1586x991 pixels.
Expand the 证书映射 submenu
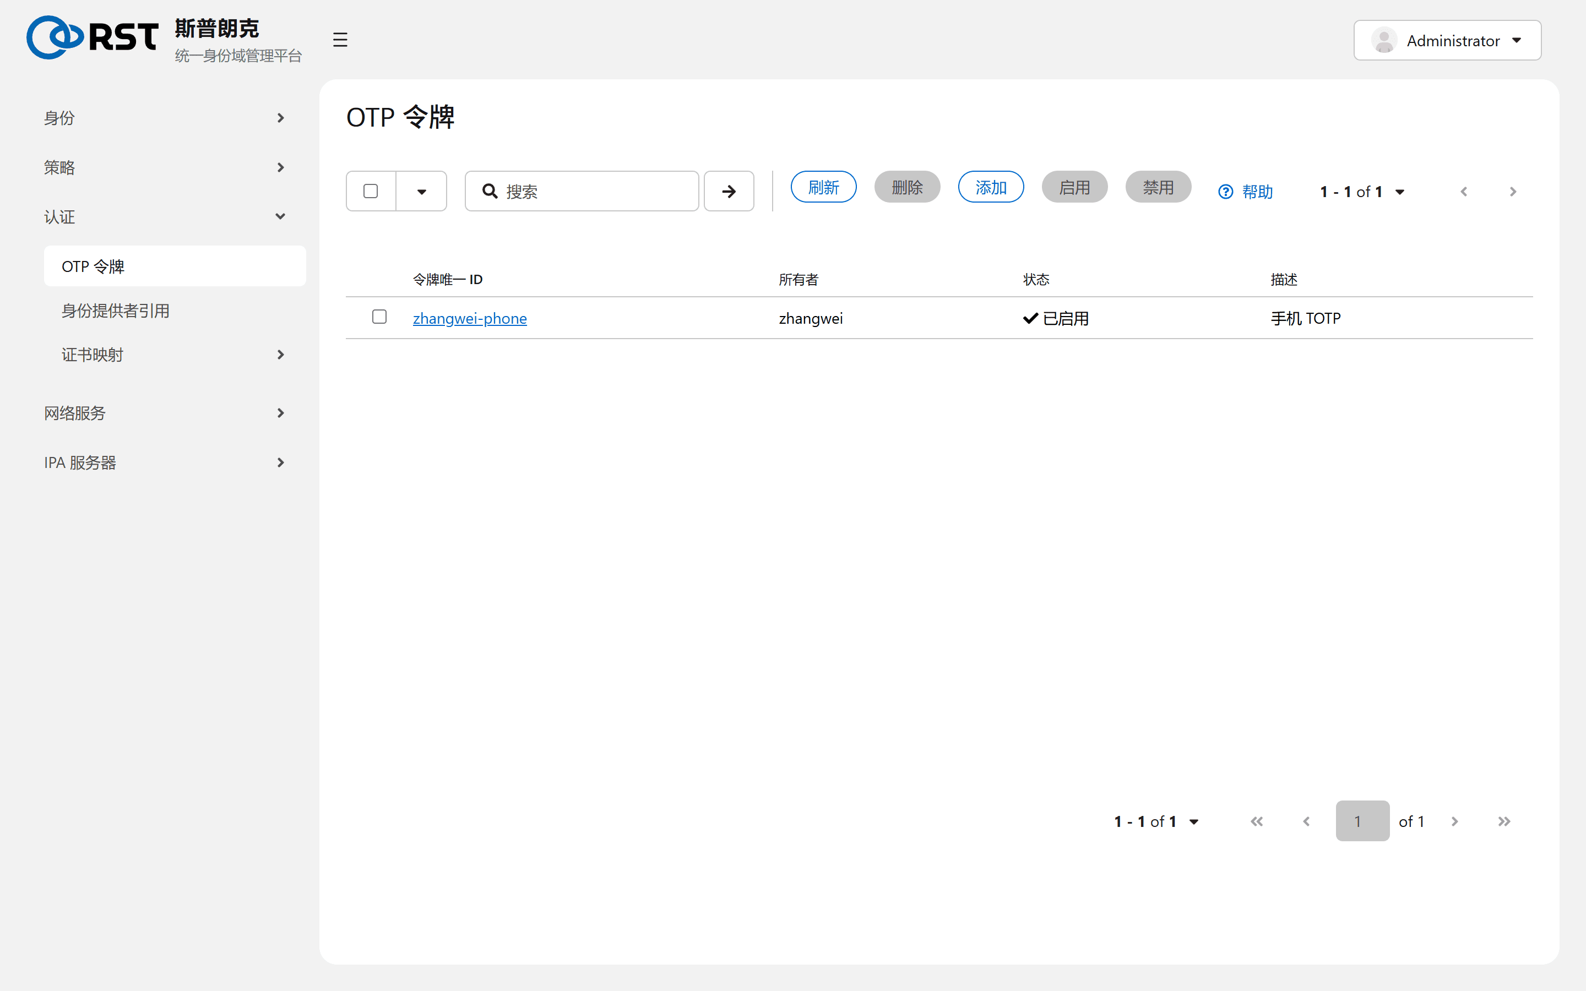[x=175, y=355]
